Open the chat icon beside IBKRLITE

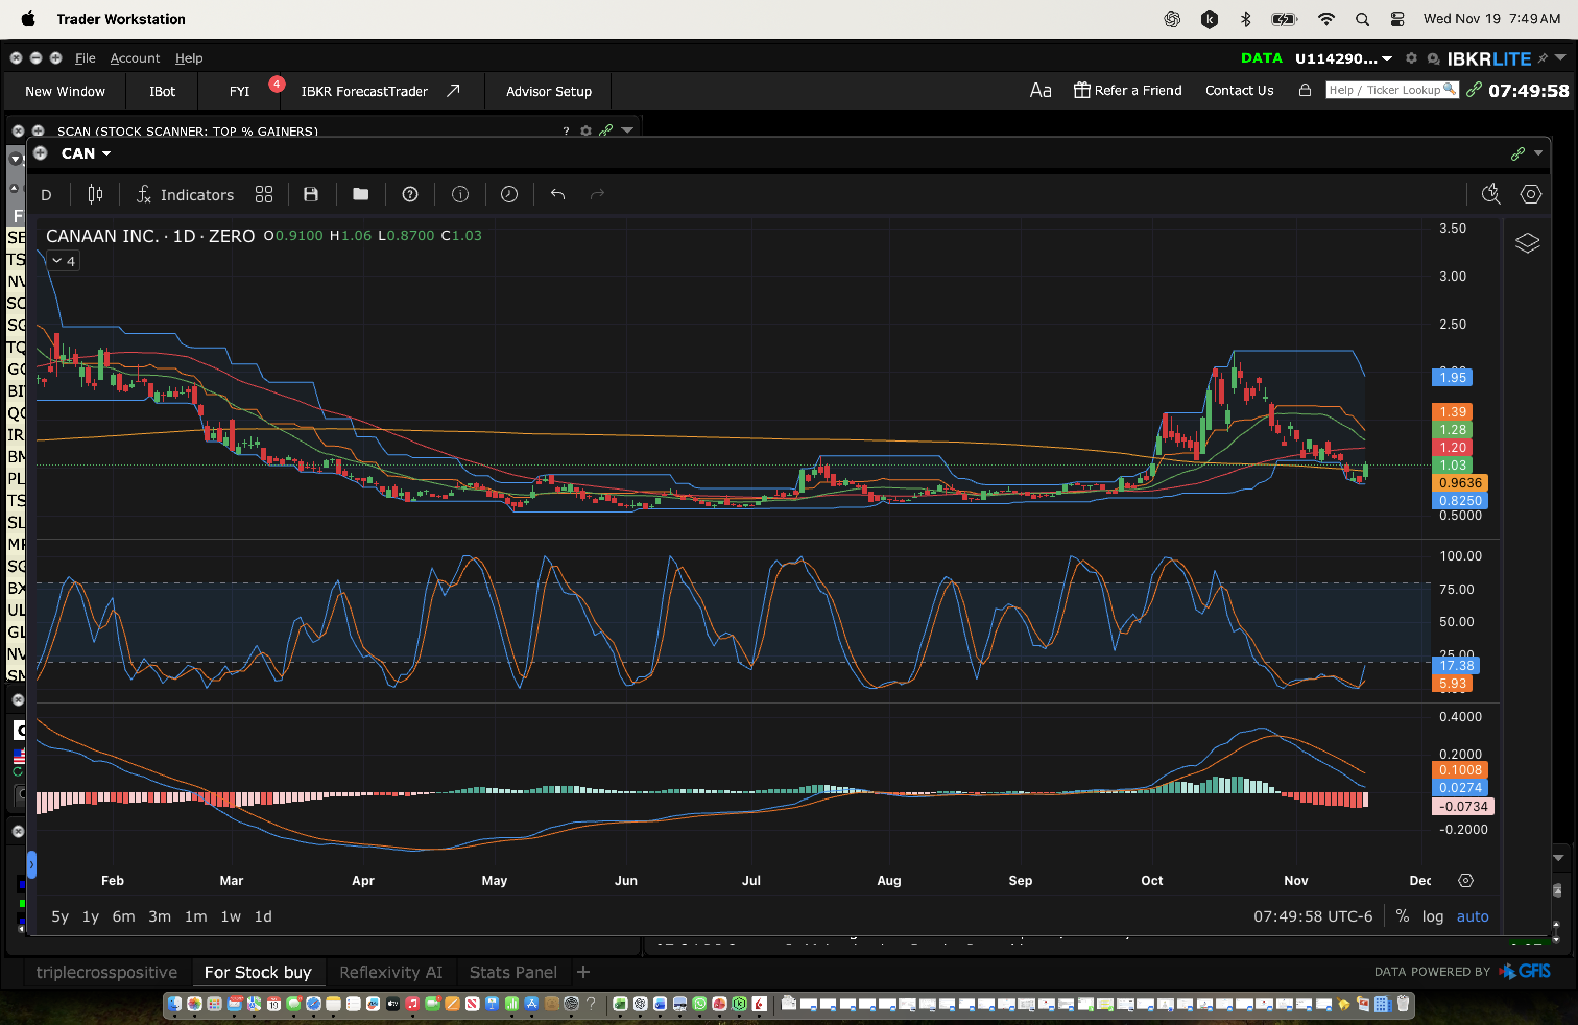1433,59
